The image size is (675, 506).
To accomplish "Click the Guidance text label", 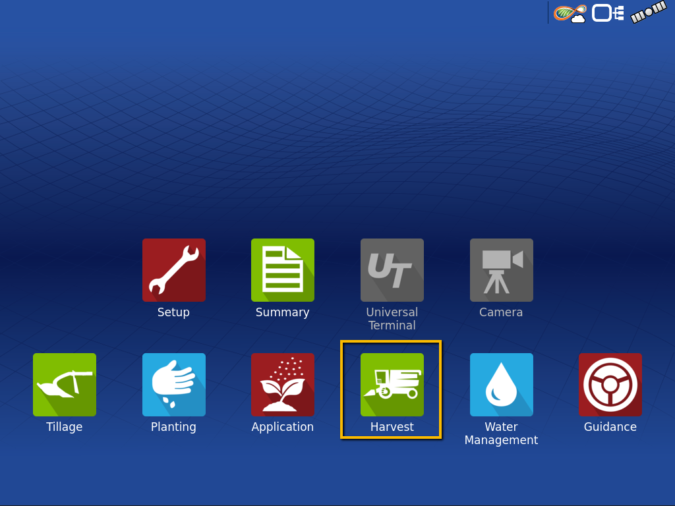I will click(610, 427).
